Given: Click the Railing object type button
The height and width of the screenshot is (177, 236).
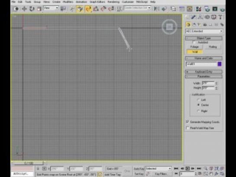Looking at the screenshot, I should pos(213,47).
